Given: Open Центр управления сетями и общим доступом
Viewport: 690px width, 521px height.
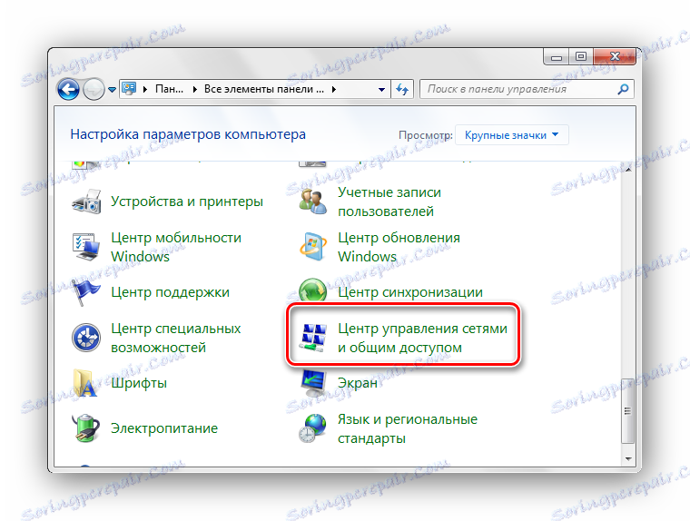Looking at the screenshot, I should click(422, 338).
